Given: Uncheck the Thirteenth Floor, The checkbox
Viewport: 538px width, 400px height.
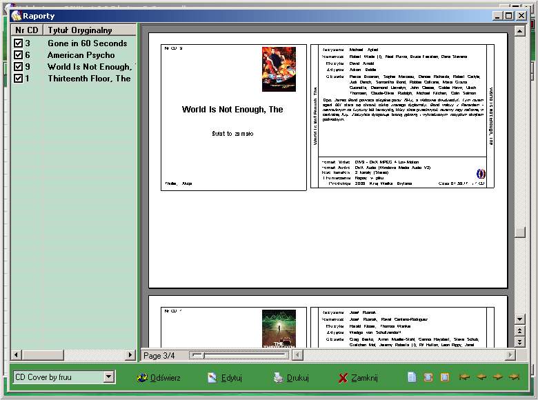Looking at the screenshot, I should 19,79.
